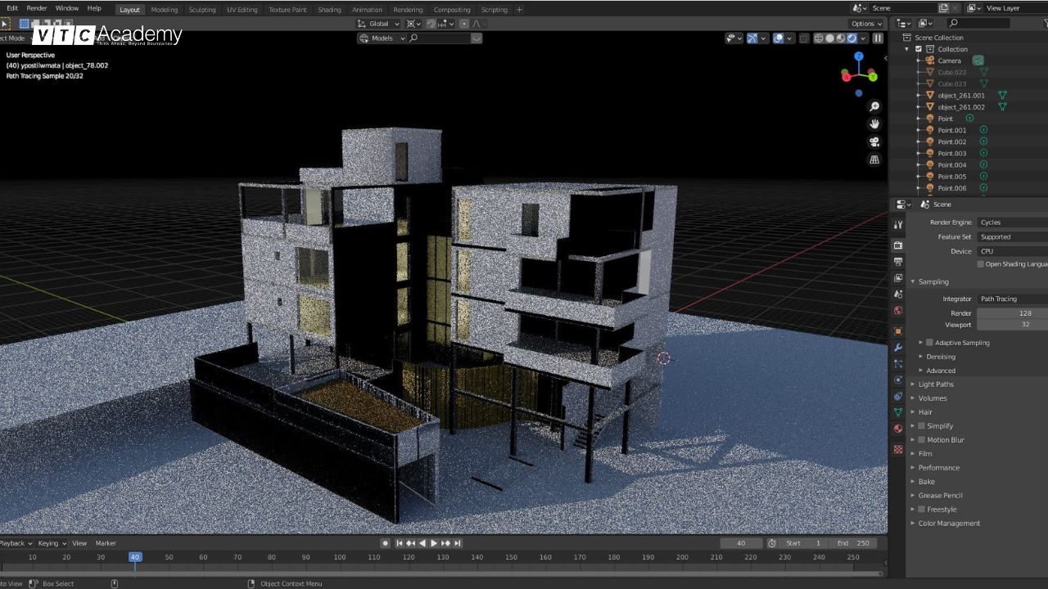Open the Render menu in the top bar
1048x589 pixels.
pyautogui.click(x=36, y=7)
